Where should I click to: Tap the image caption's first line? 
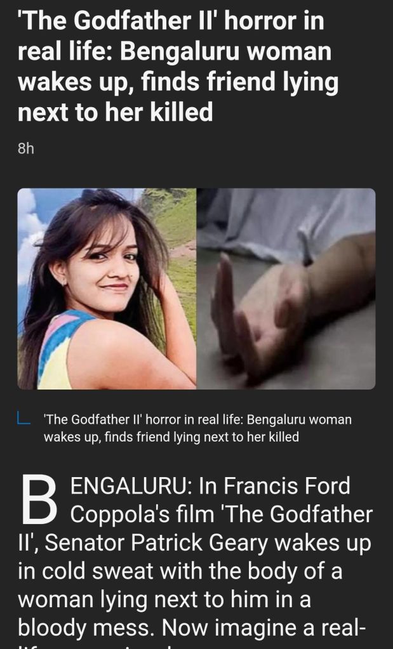(197, 420)
